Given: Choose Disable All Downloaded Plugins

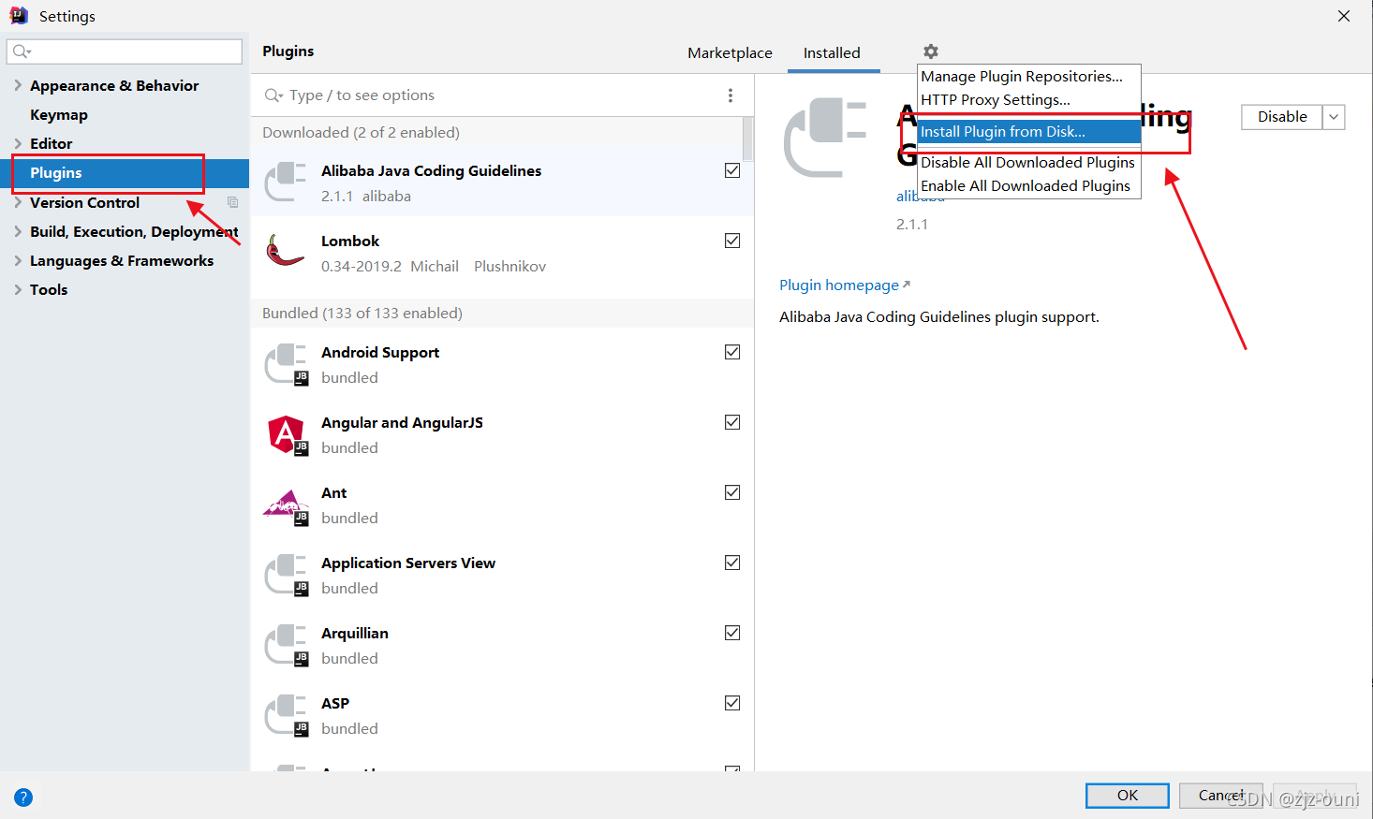Looking at the screenshot, I should point(1028,163).
